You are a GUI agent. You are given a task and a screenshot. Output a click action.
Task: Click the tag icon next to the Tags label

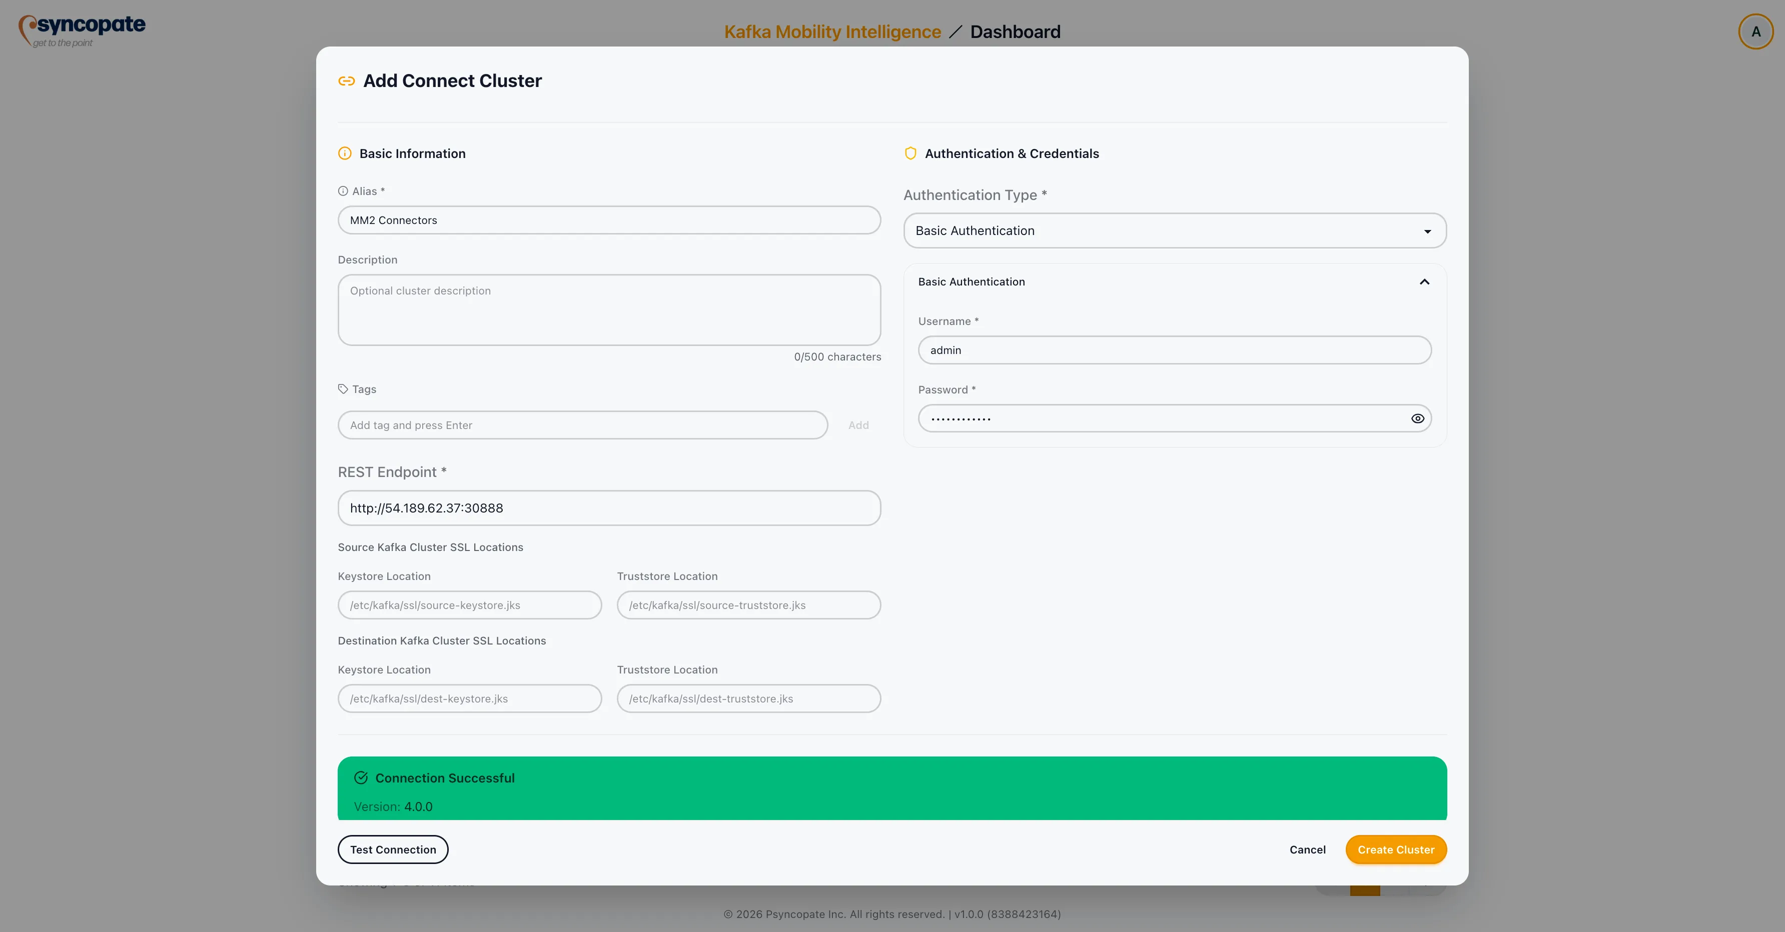344,389
